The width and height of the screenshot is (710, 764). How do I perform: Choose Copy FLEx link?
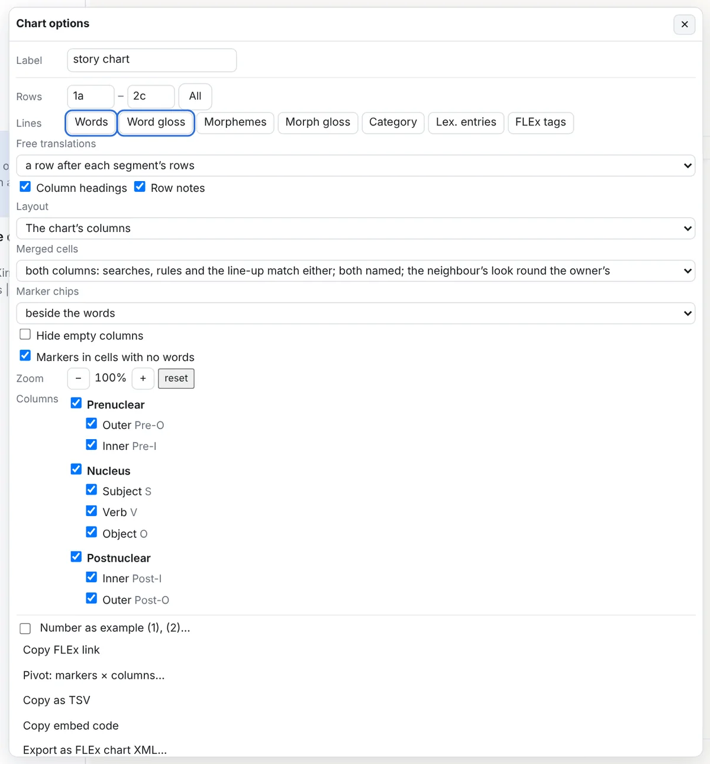62,650
